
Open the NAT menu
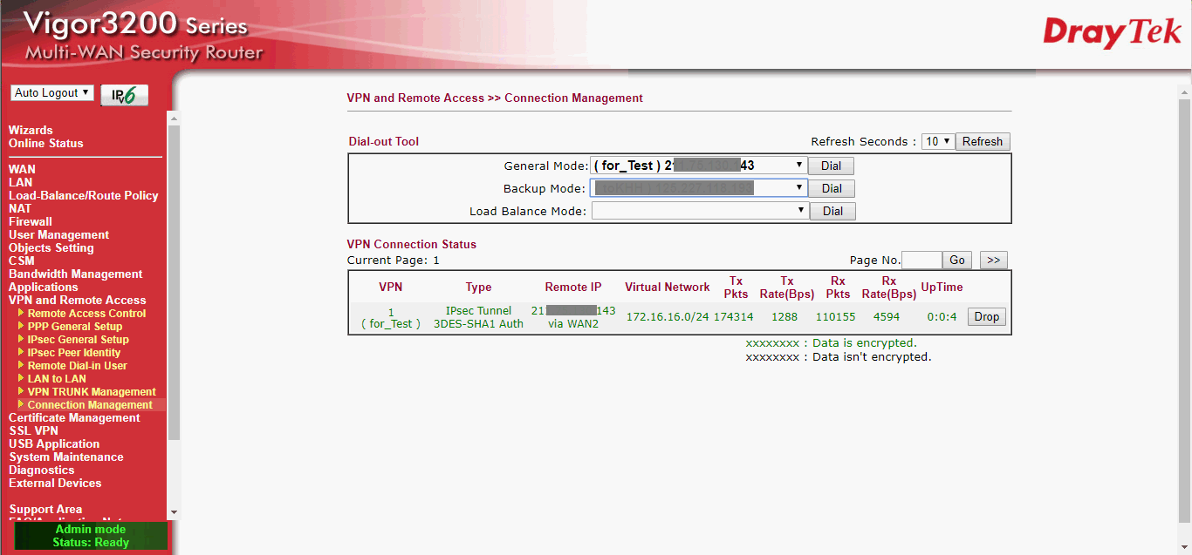click(x=20, y=208)
